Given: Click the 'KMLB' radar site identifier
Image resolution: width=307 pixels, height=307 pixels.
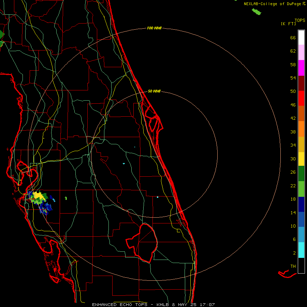Looking at the screenshot, I should tap(163, 305).
